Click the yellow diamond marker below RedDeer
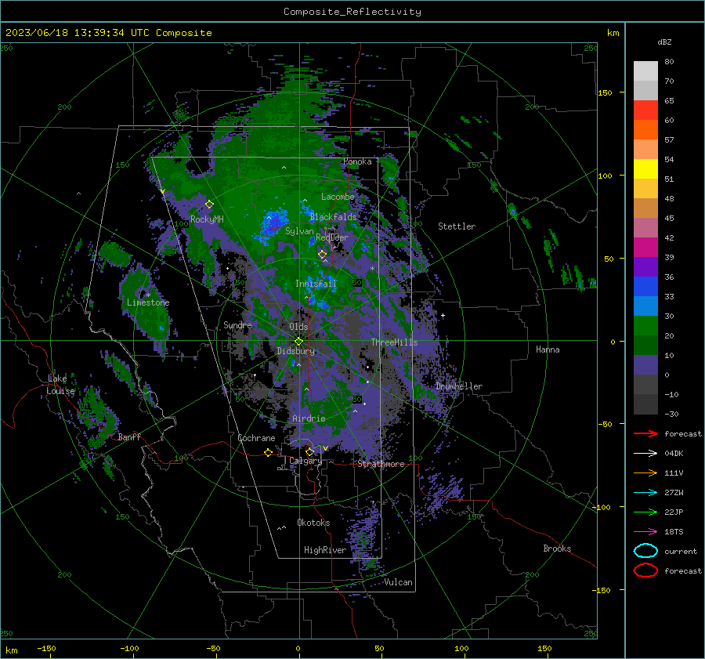This screenshot has height=659, width=705. pyautogui.click(x=322, y=255)
